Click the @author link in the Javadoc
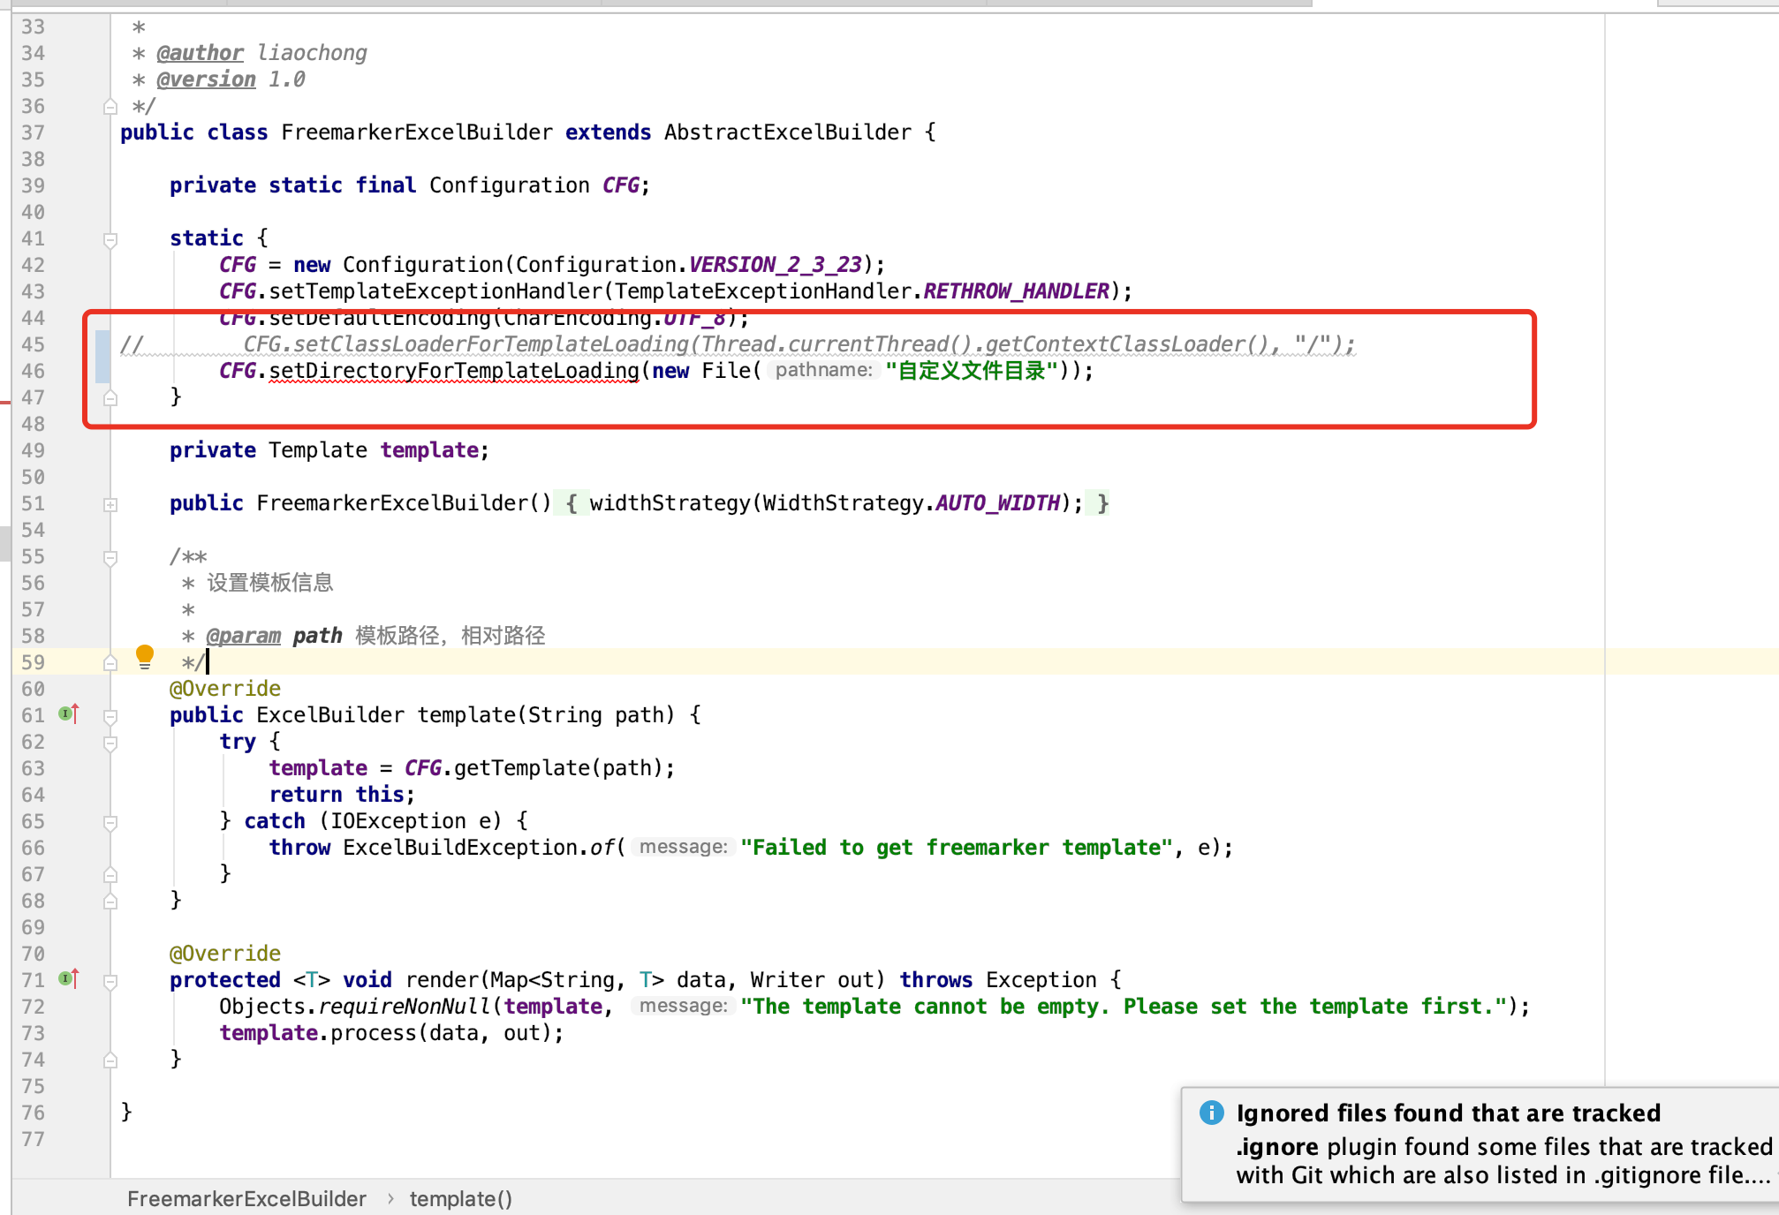Screen dimensions: 1779x1215 [200, 53]
